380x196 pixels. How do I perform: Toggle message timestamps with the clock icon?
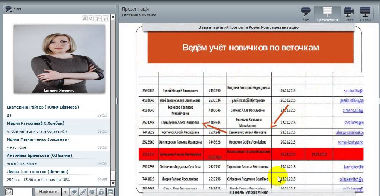91,18
